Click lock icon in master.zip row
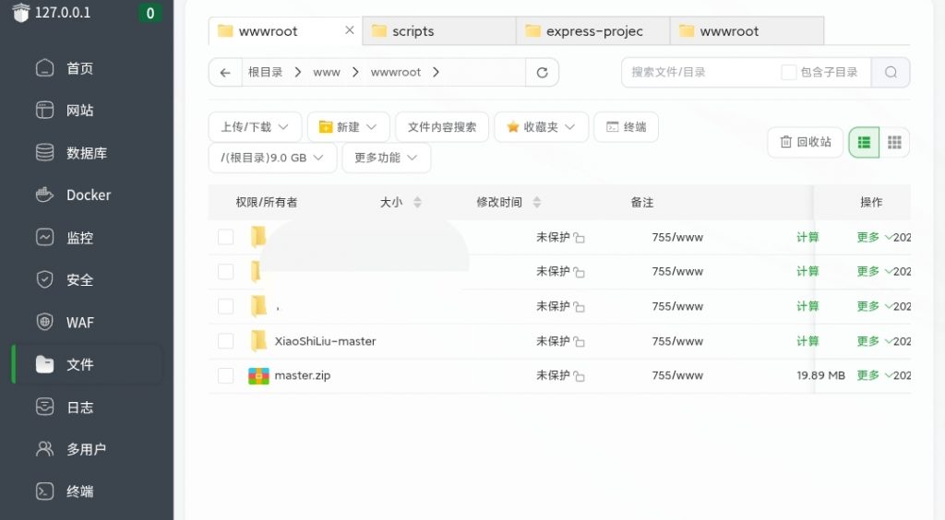 click(580, 376)
